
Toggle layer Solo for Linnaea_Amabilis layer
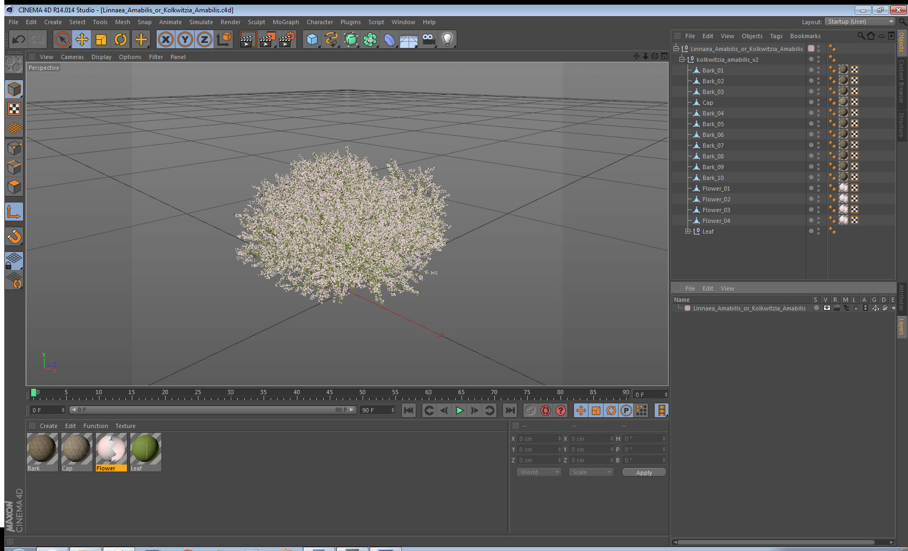tap(816, 308)
